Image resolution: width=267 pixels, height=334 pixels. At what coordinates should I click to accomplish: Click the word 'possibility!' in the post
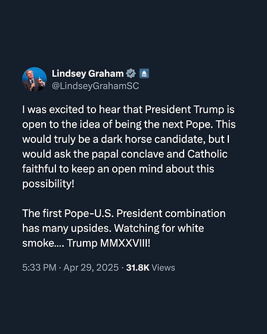pyautogui.click(x=48, y=184)
